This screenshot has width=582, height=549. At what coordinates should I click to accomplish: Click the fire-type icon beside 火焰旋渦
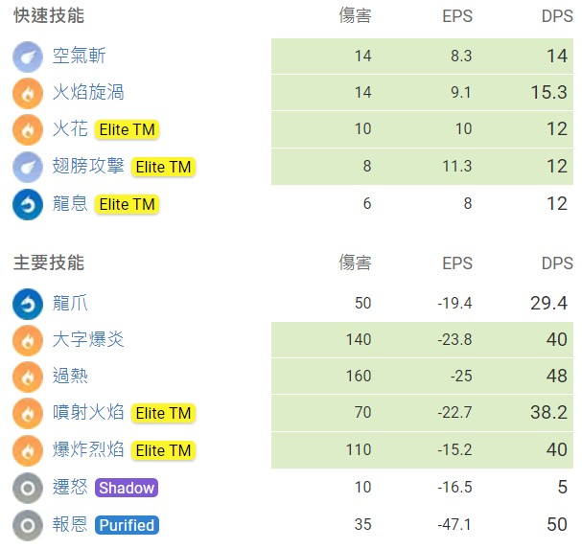point(28,93)
